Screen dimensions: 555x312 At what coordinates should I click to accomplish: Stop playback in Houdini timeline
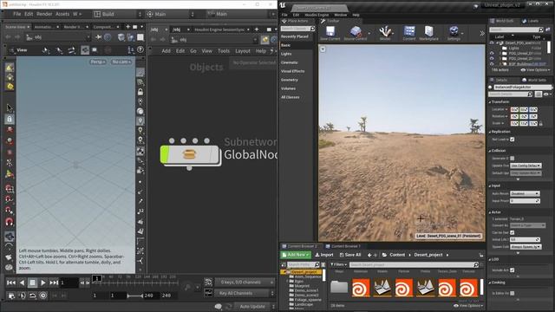click(x=32, y=283)
